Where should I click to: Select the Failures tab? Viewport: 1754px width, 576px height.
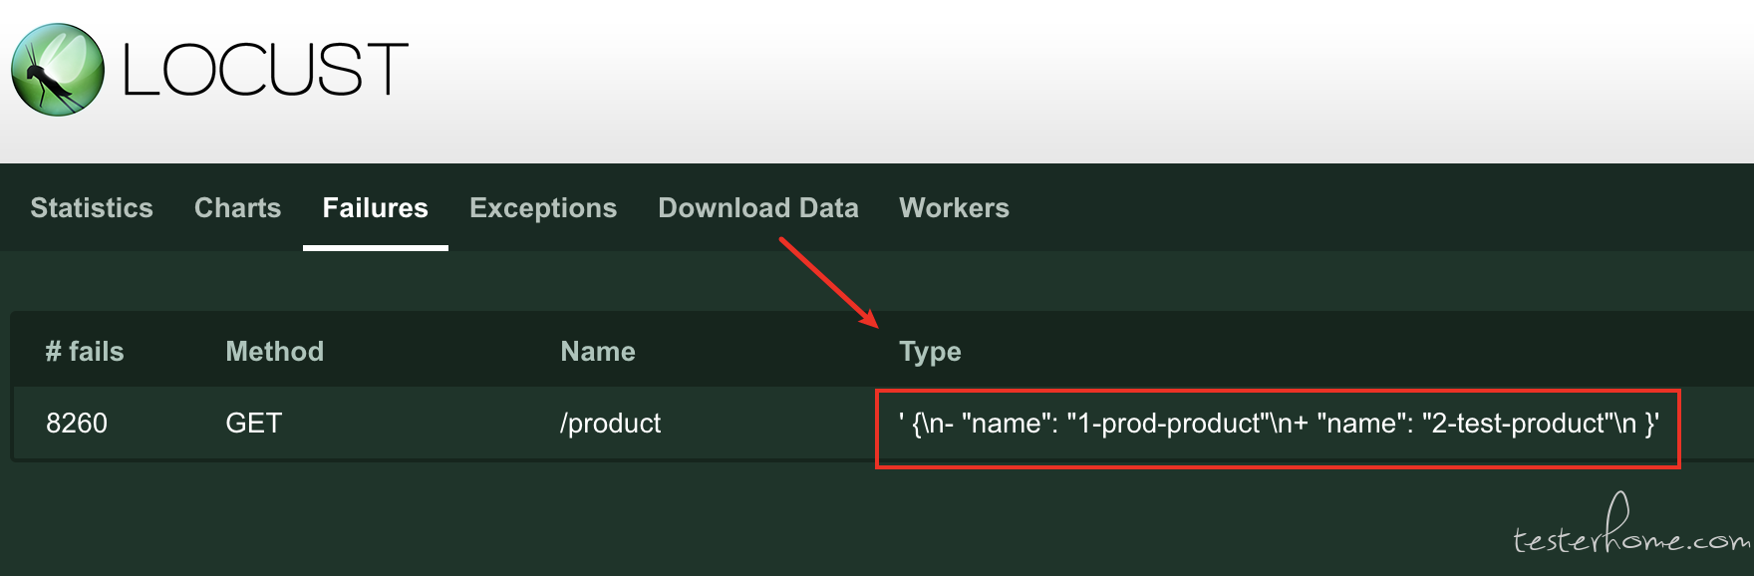375,207
